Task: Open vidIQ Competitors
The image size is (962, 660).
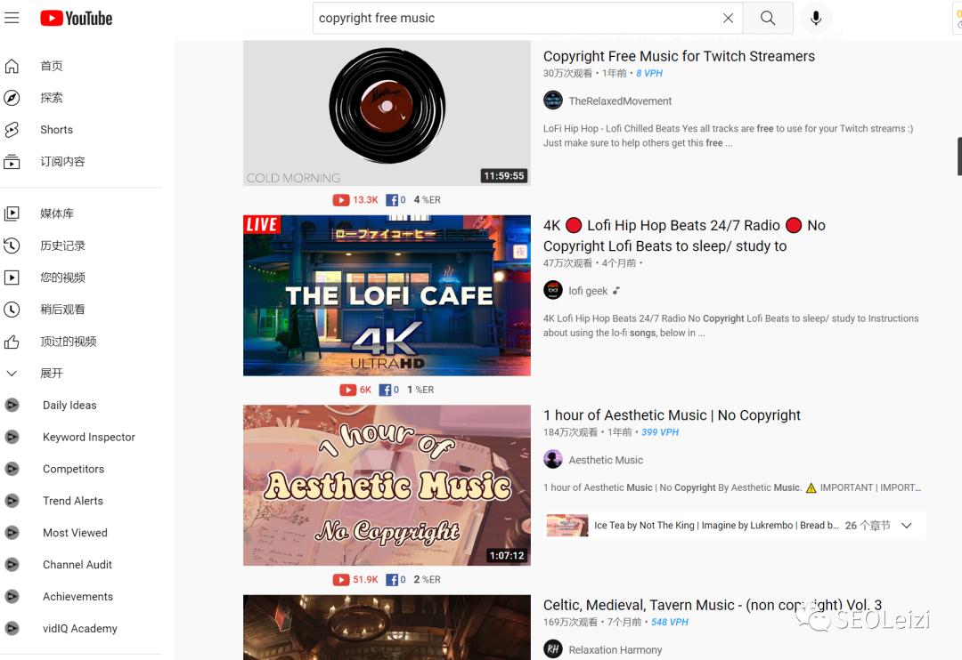Action: coord(73,469)
